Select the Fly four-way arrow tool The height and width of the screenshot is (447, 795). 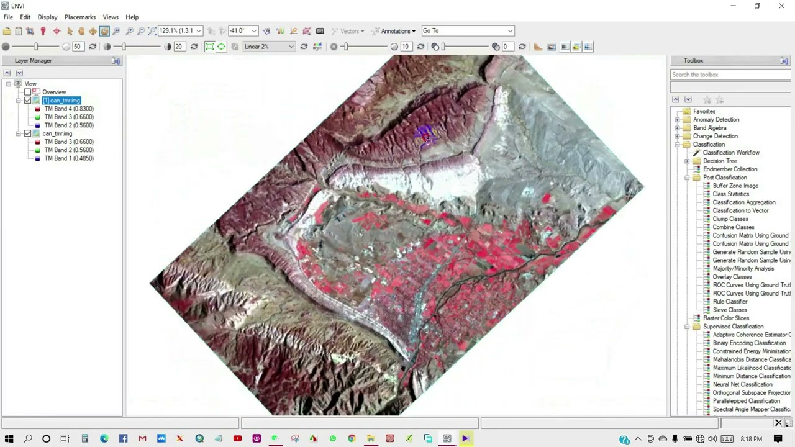tap(93, 30)
